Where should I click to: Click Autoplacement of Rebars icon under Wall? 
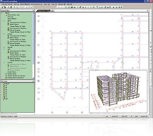(8, 51)
